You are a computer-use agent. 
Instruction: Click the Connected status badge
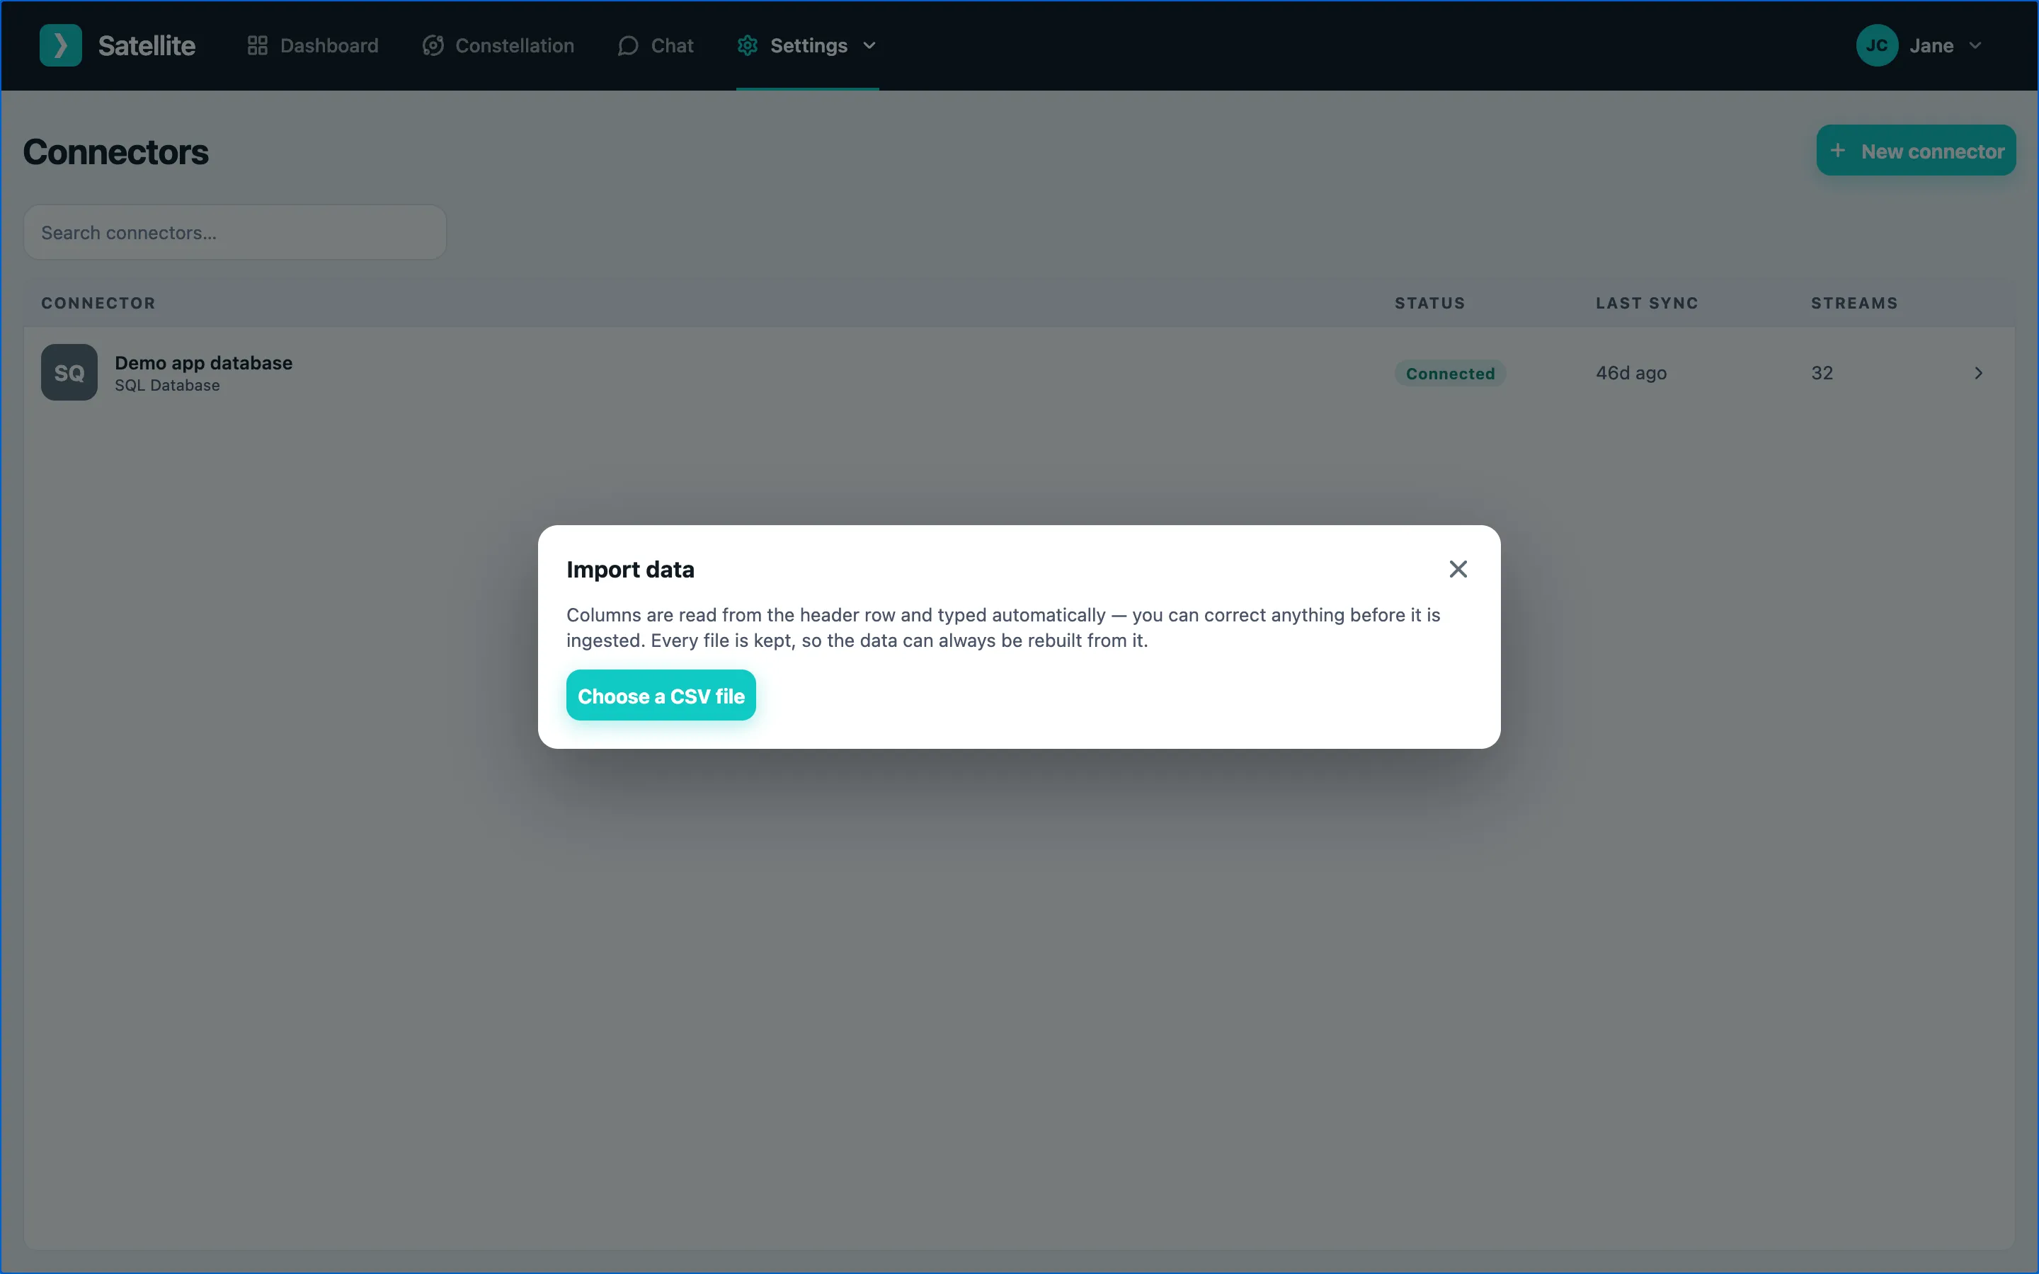[x=1450, y=372]
